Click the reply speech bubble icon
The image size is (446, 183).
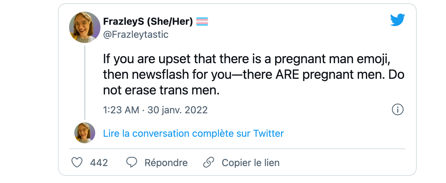[x=131, y=162]
